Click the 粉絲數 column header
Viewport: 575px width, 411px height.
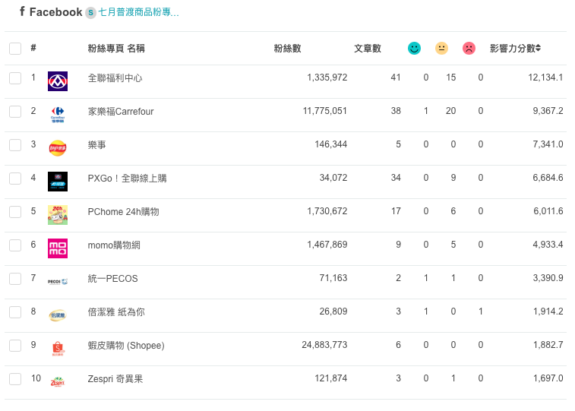(287, 49)
